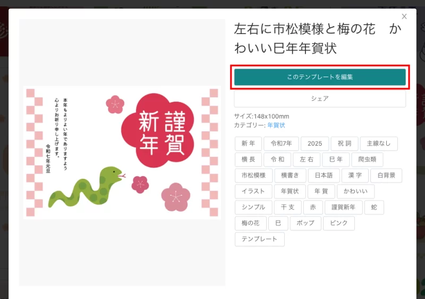
Task: Click the 祝詞 tag
Action: click(344, 144)
